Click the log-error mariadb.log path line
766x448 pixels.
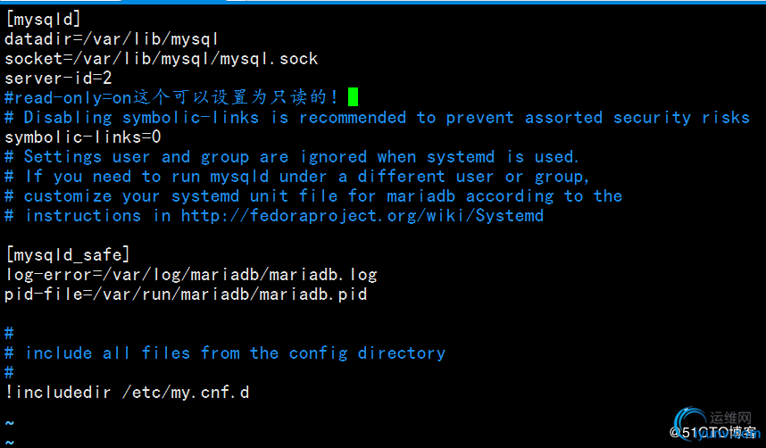click(x=191, y=275)
